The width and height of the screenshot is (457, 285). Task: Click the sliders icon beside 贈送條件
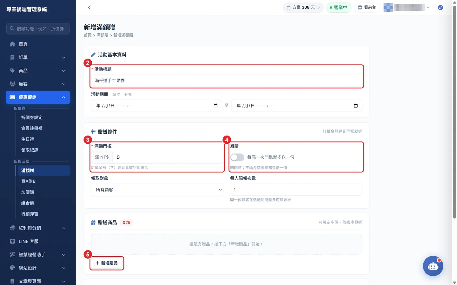pyautogui.click(x=93, y=132)
